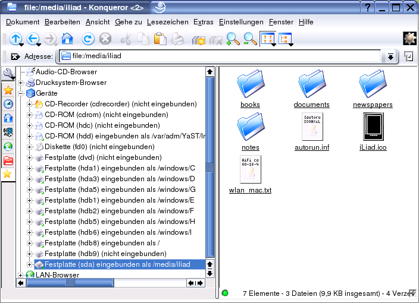Open the Extras menu

[204, 22]
